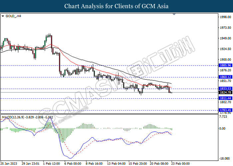Select the 1860.12 horizontal line label
This screenshot has width=233, height=166.
click(x=225, y=77)
